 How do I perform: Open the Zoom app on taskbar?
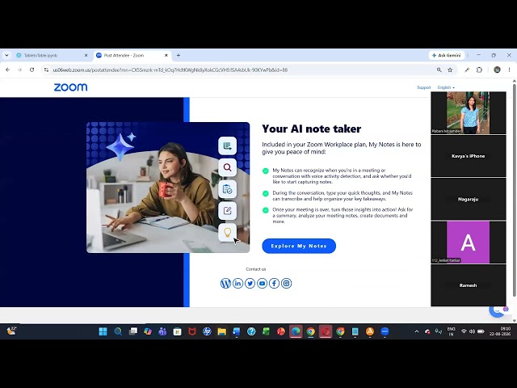[x=385, y=331]
